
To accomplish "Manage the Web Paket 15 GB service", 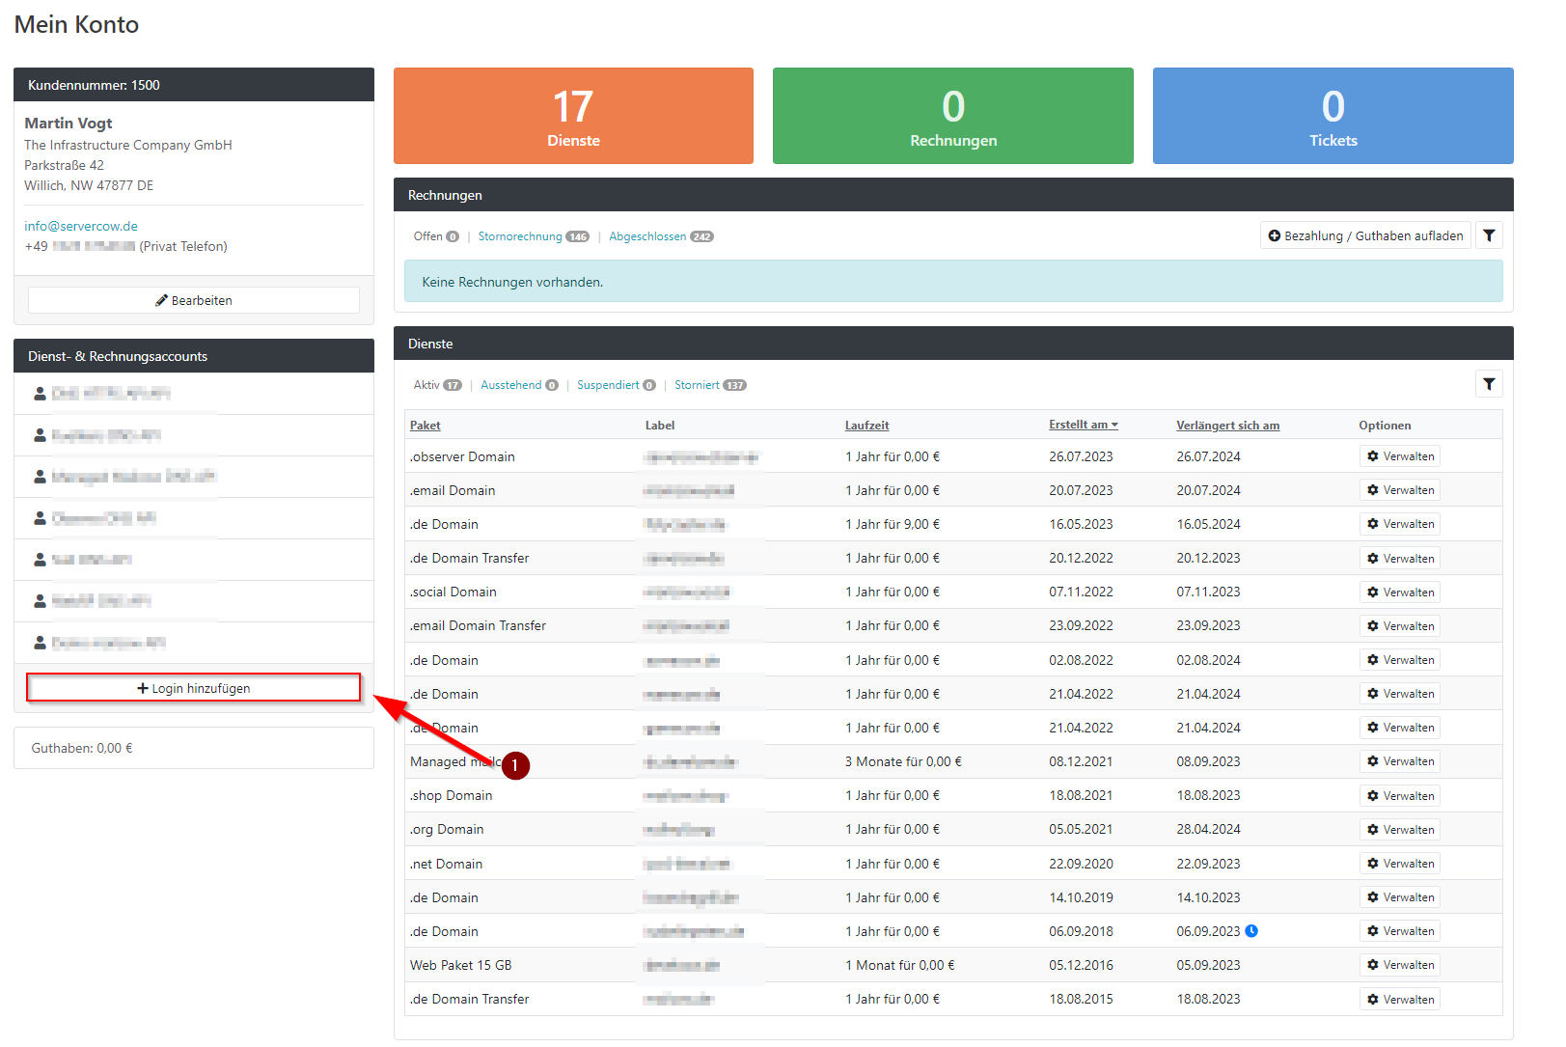I will click(1400, 965).
